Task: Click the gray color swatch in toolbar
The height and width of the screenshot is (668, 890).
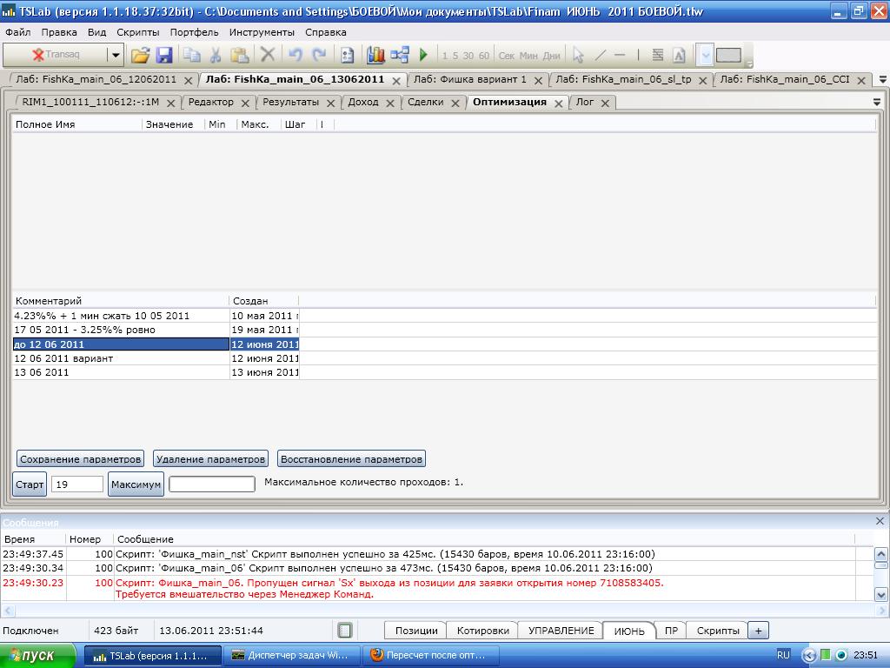Action: [728, 55]
